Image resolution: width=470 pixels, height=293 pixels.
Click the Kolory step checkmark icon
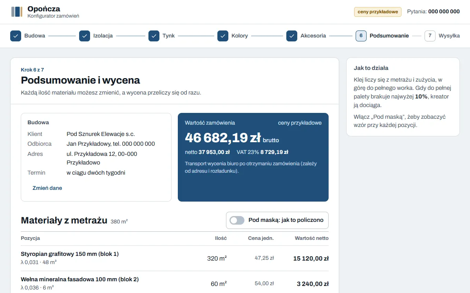pos(223,36)
